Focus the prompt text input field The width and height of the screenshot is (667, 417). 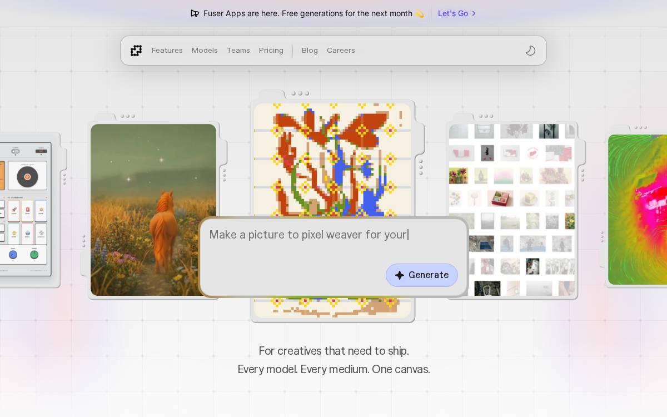[x=333, y=257]
